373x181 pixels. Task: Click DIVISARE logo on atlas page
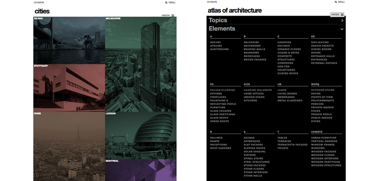click(212, 2)
